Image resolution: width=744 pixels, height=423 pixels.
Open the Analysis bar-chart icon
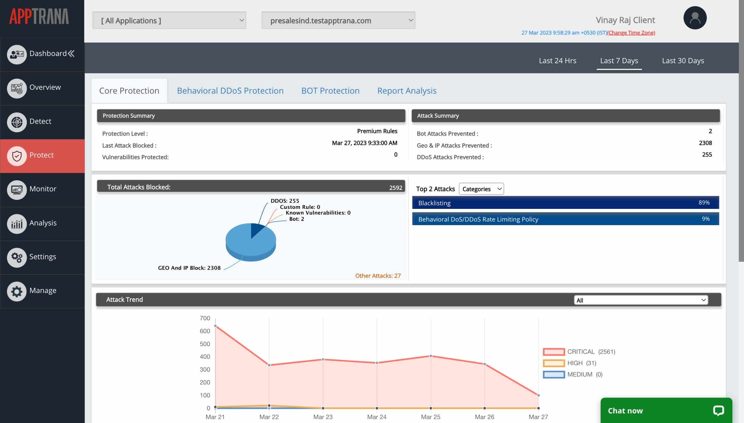(x=17, y=224)
